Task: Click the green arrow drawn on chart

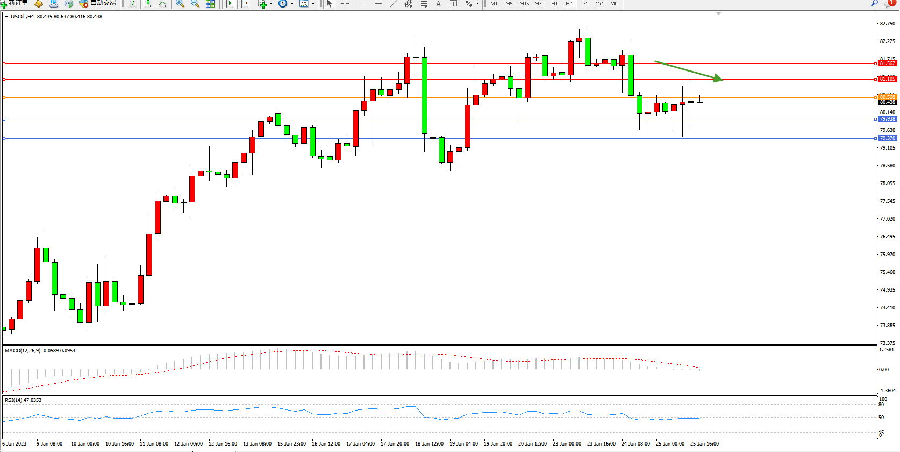Action: (688, 70)
